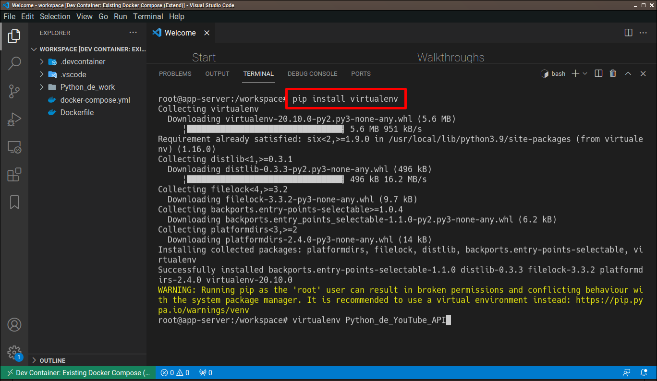Toggle maximize panel size chevron
Image resolution: width=657 pixels, height=381 pixels.
[x=628, y=73]
